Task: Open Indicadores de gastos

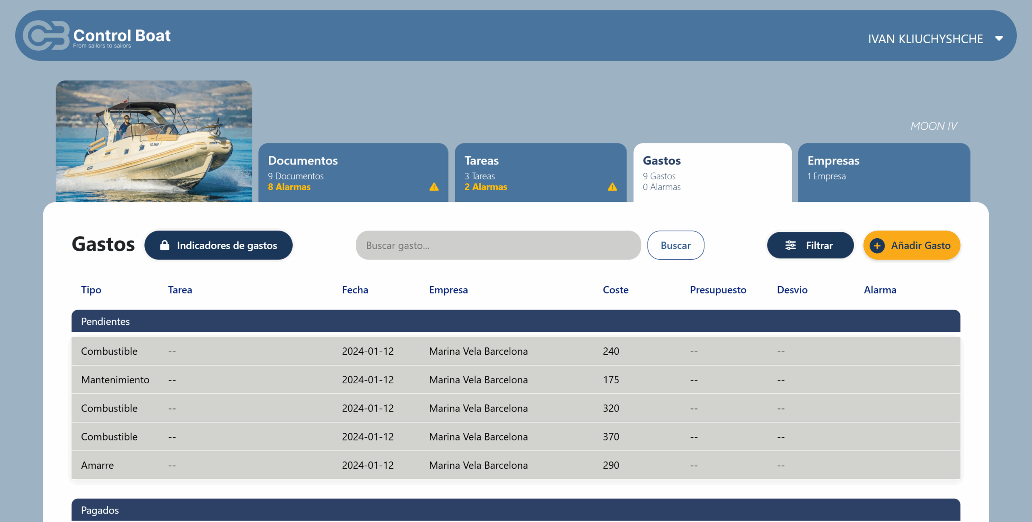Action: (218, 245)
